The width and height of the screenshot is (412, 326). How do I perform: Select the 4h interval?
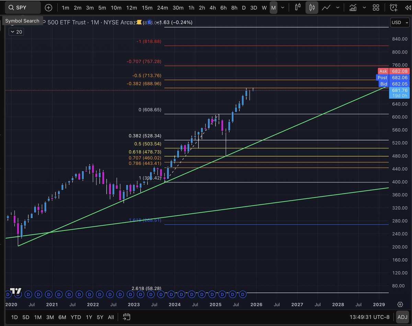coord(213,8)
